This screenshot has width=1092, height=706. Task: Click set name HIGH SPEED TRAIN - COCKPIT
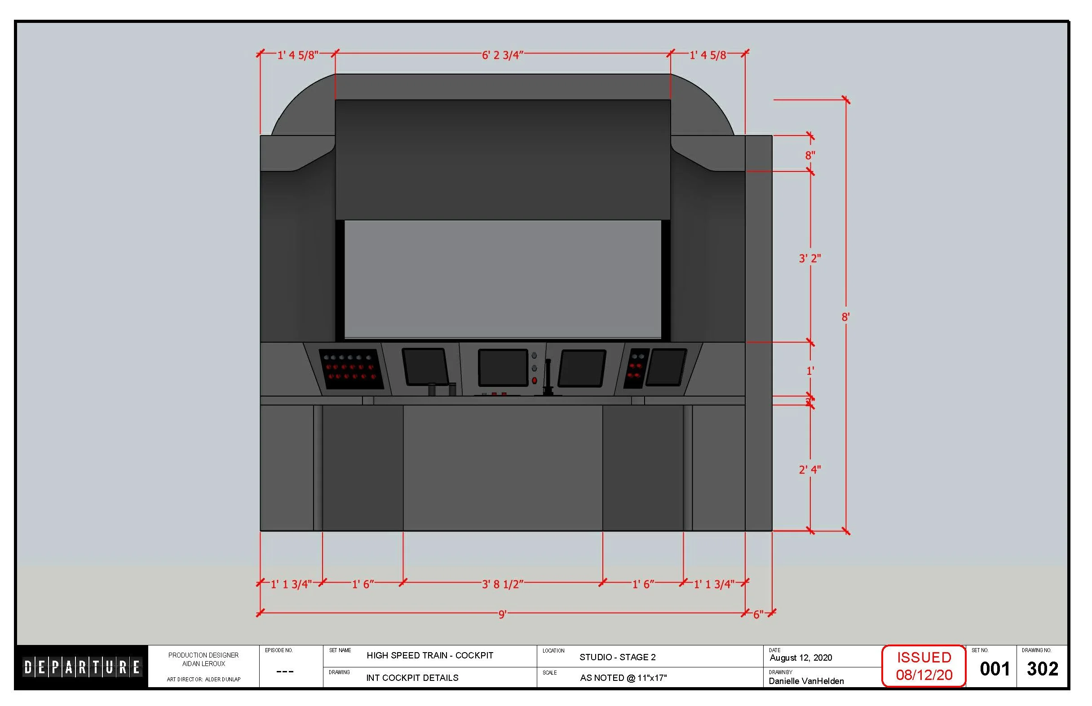pyautogui.click(x=429, y=656)
